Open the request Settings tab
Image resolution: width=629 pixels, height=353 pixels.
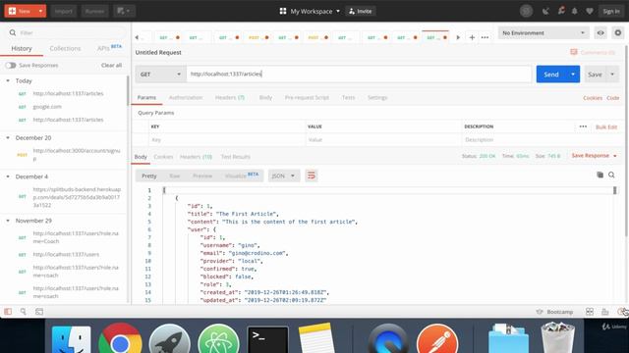coord(377,98)
